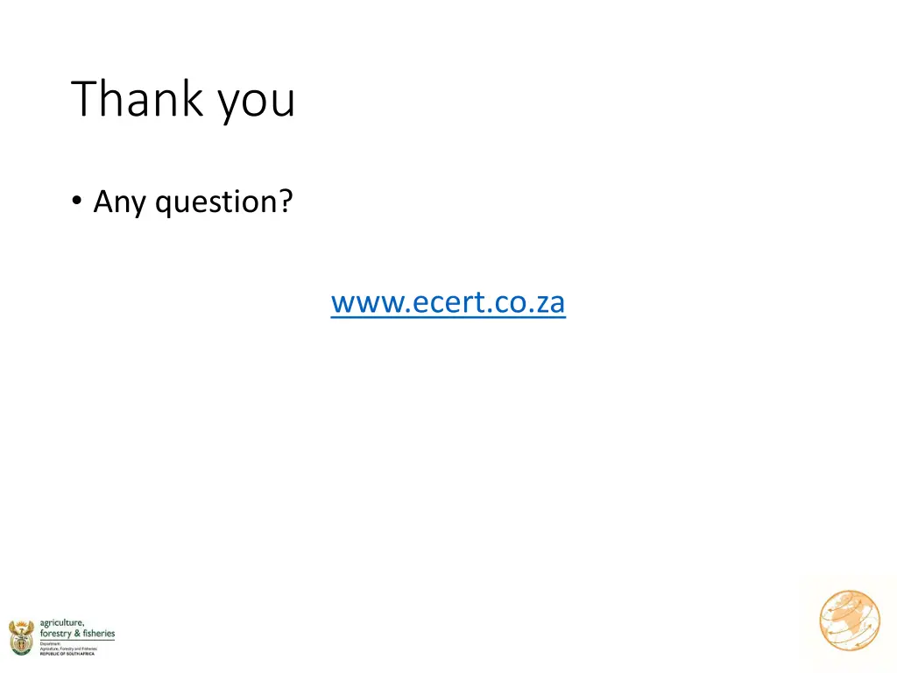897x673 pixels.
Task: Select the 'Thank you' slide title
Action: click(x=184, y=99)
